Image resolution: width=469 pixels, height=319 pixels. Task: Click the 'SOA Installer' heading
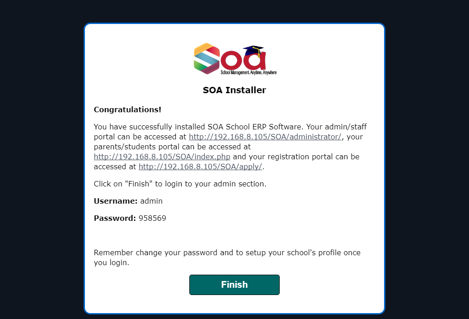coord(234,90)
